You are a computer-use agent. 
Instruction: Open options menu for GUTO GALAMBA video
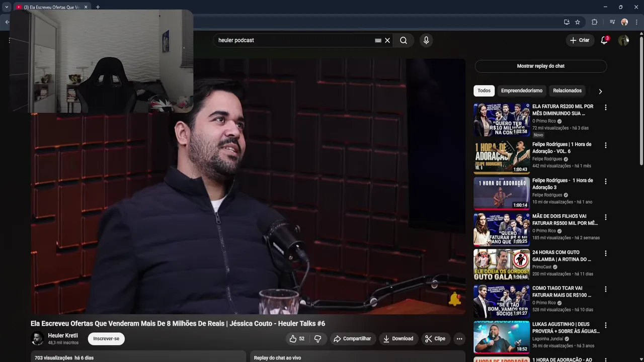coord(606,253)
